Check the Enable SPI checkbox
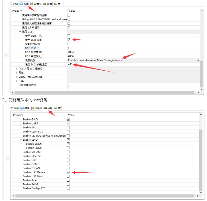Image resolution: width=207 pixels, height=201 pixels. [68, 128]
